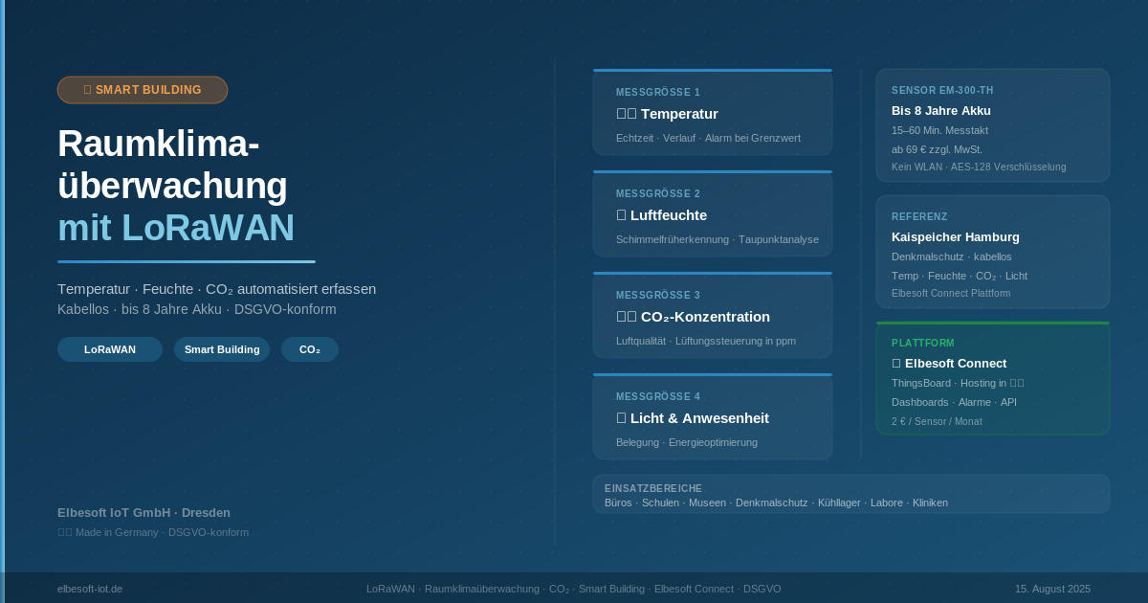Click the 'Kaispeicher Hamburg' reference heading
This screenshot has width=1148, height=603.
point(956,236)
